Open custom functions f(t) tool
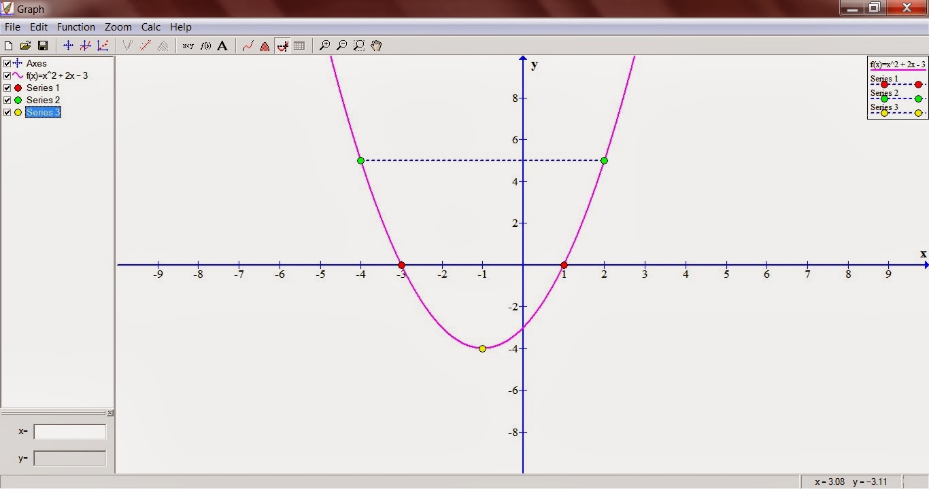929x489 pixels. click(x=205, y=46)
